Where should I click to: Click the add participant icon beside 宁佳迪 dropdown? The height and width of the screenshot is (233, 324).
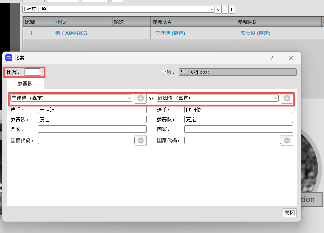point(140,98)
